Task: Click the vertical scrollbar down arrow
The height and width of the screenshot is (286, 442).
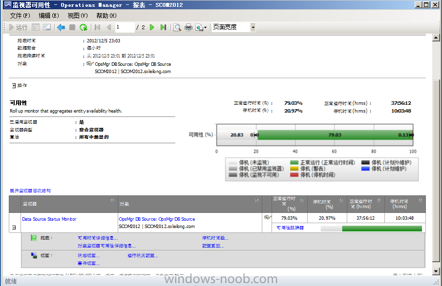Action: [436, 271]
